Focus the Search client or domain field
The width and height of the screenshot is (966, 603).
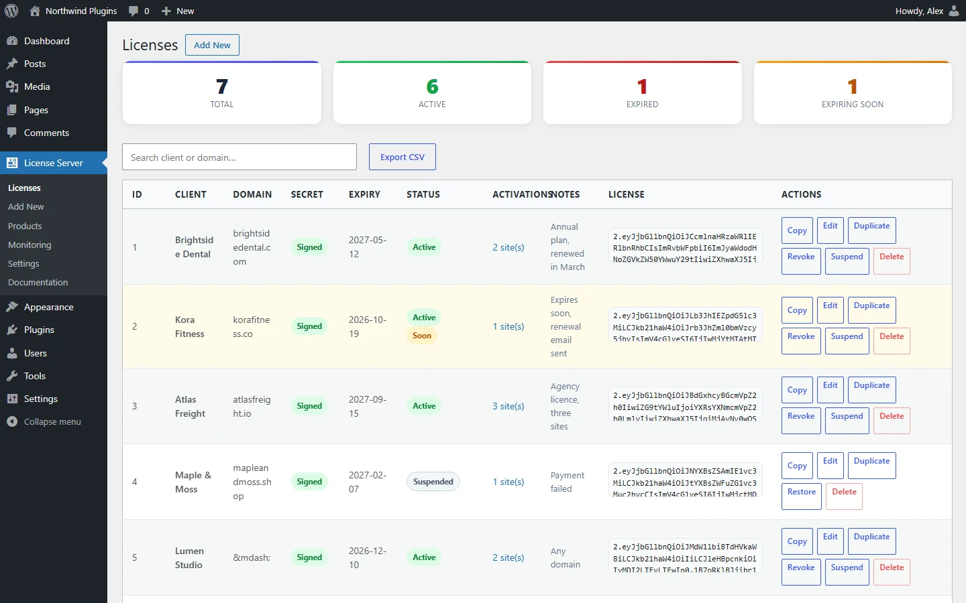point(239,157)
